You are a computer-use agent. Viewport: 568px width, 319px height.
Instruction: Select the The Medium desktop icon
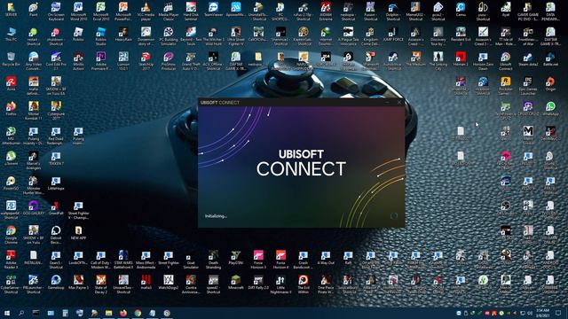[x=415, y=59]
